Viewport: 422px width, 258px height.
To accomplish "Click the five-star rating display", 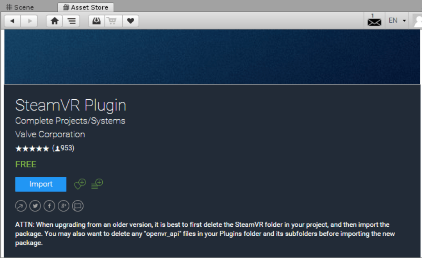I will click(32, 148).
